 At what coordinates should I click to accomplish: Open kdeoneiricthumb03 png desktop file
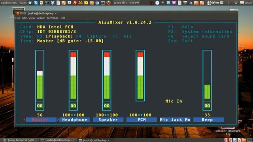coord(228,131)
